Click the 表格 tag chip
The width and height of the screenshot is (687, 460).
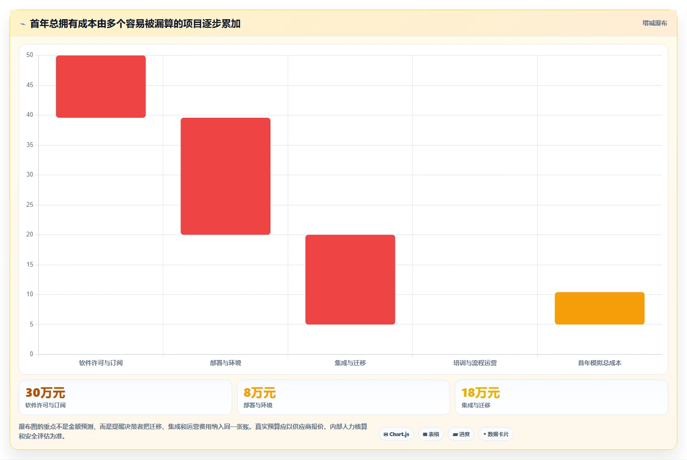[431, 434]
